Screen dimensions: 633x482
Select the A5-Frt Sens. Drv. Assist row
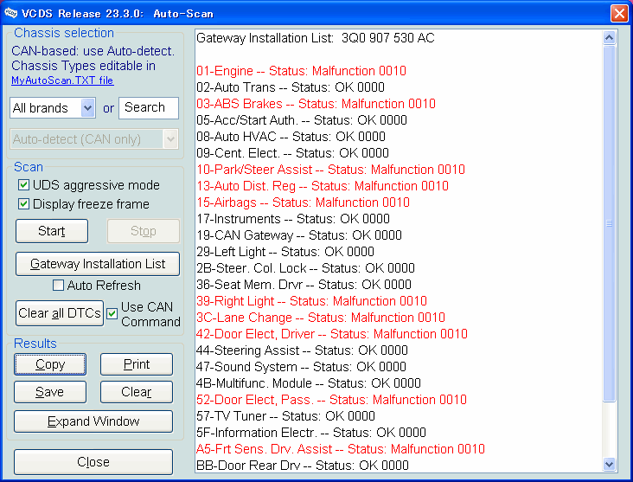341,449
